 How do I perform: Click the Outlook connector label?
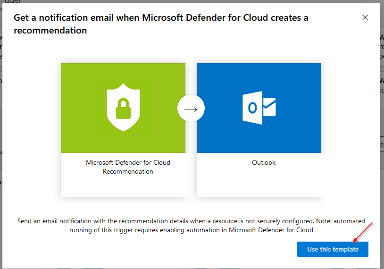click(264, 163)
